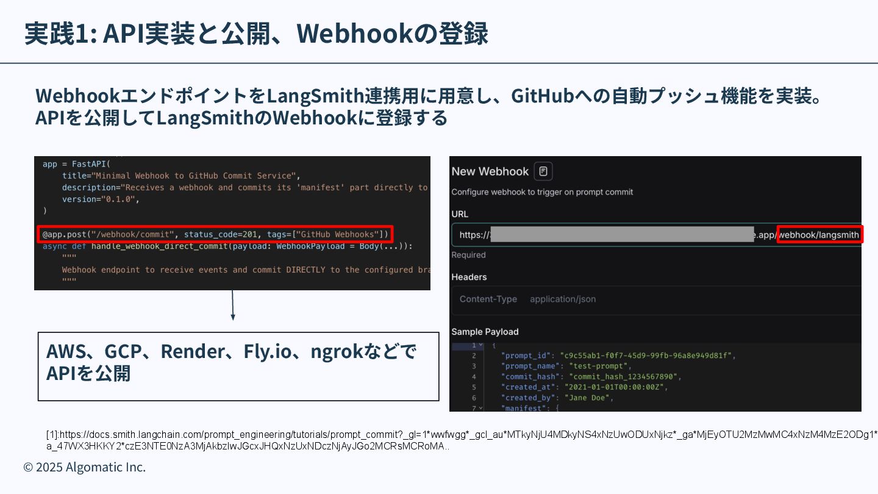
Task: Click the title="Minimal Webhook to GitHub" code line
Action: [182, 176]
